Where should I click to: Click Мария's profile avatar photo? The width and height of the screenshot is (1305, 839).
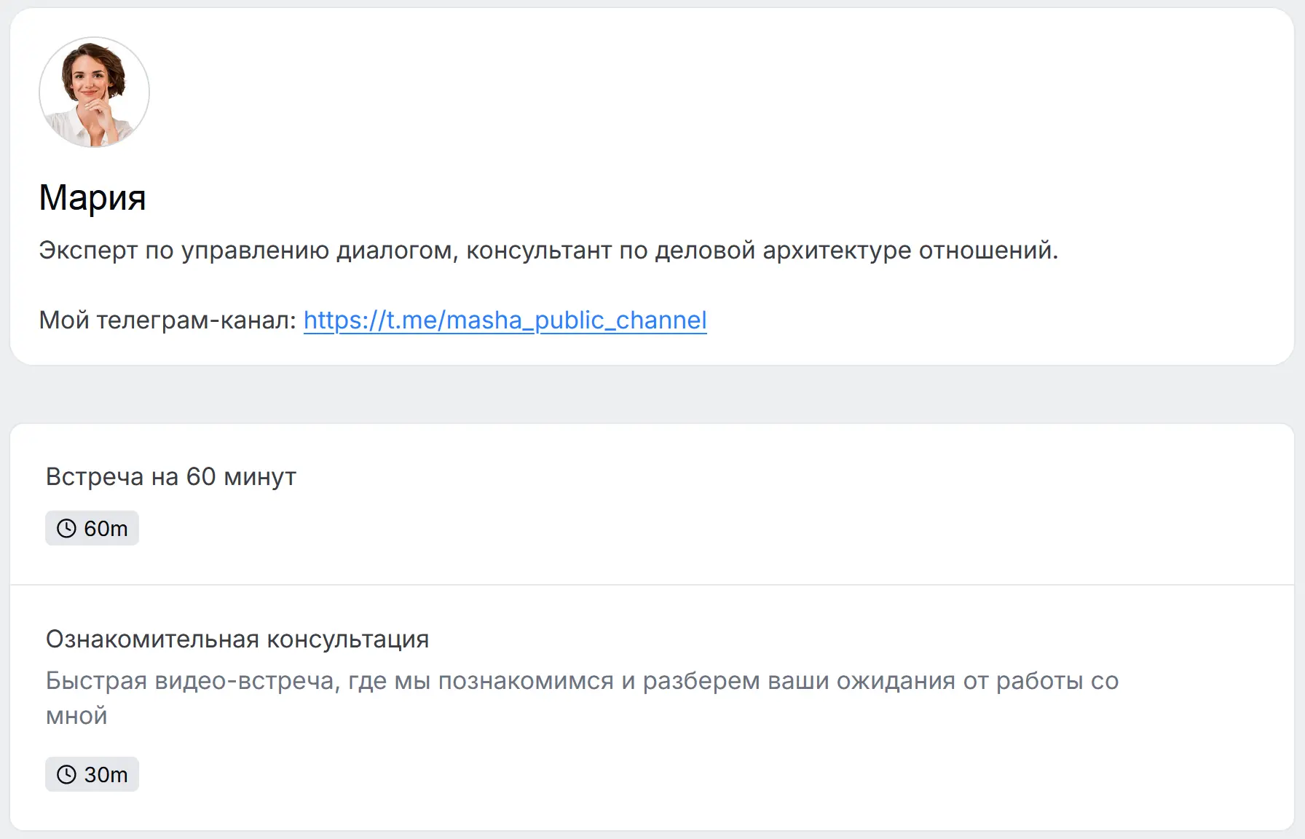[x=94, y=92]
